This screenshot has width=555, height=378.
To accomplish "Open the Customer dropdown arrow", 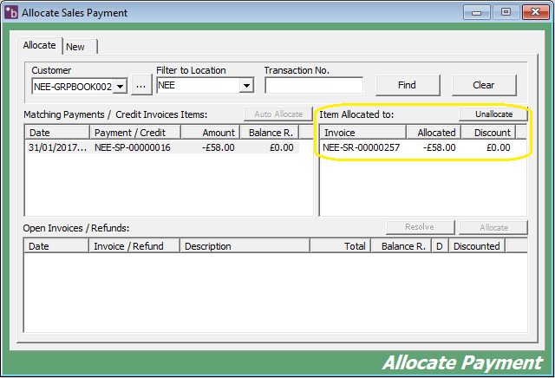I will 121,87.
